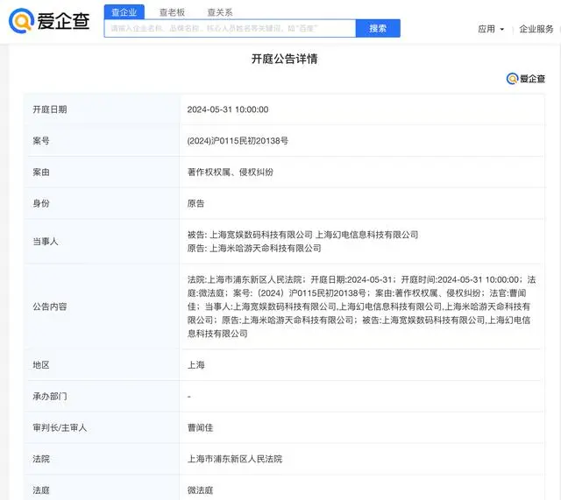
Task: Click the court name 上海市浦东新区人民法院
Action: point(234,459)
